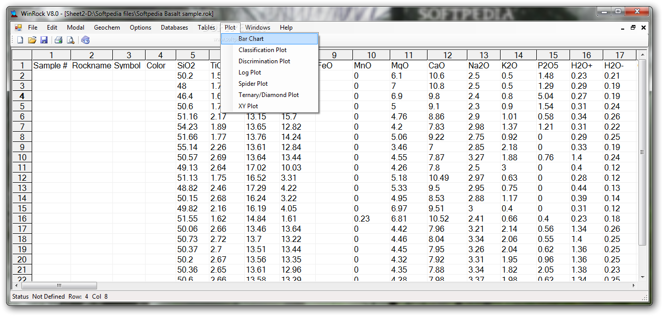This screenshot has width=663, height=316.
Task: Create a new sheet with the New toolbar icon
Action: click(x=20, y=40)
